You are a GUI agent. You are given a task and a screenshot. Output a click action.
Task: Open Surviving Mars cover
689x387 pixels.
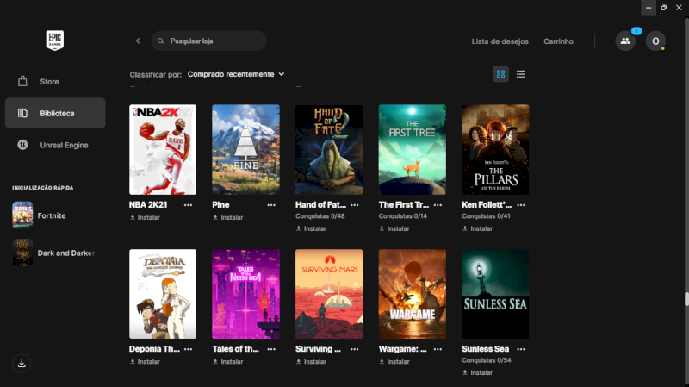(x=329, y=294)
